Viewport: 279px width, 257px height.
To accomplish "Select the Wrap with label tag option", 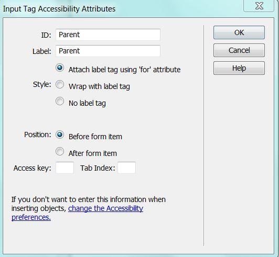I will [60, 84].
